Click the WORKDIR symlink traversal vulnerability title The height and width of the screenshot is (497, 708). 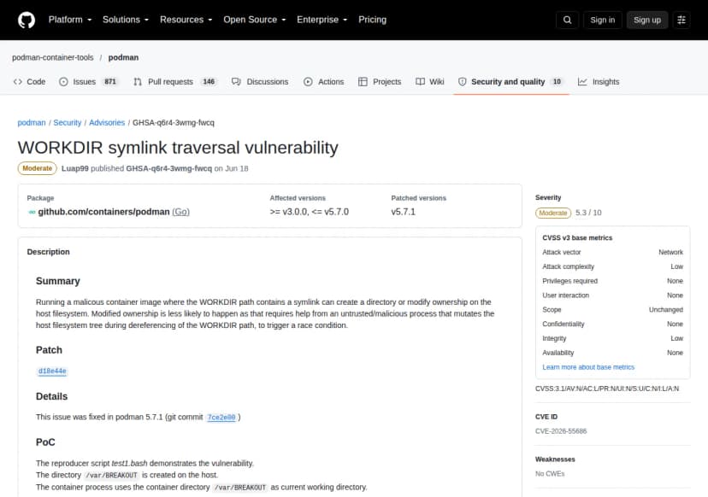[x=178, y=148]
